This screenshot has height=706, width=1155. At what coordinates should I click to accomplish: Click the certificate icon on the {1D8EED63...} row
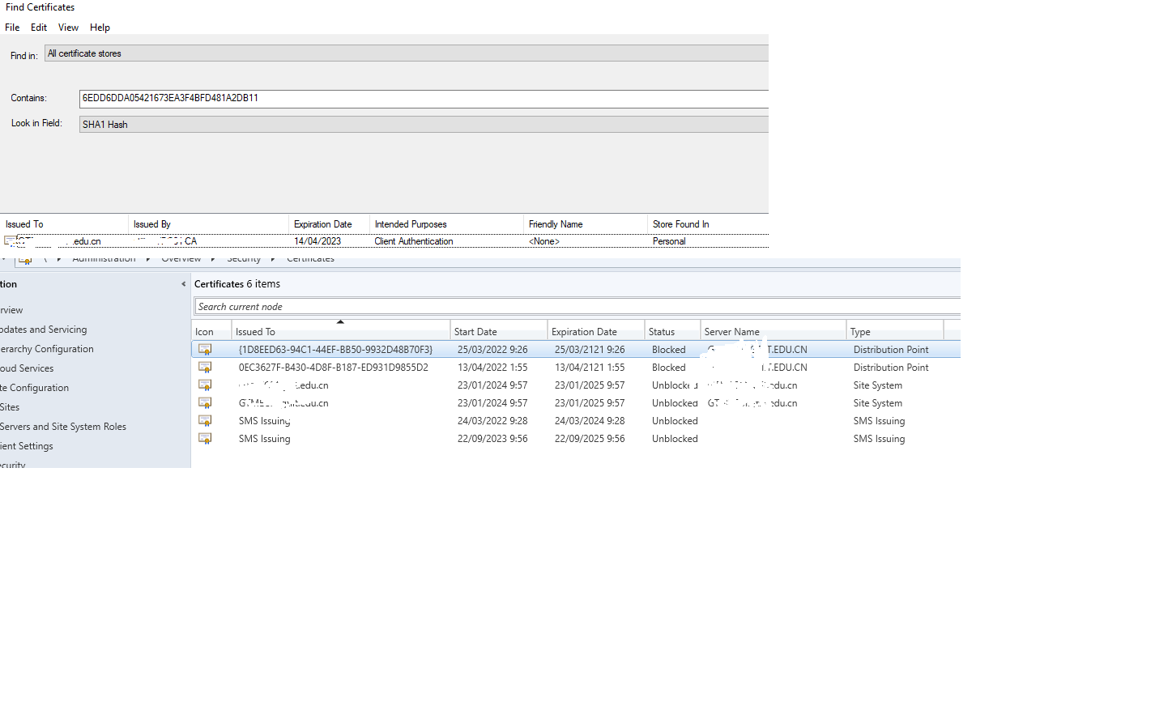(205, 349)
